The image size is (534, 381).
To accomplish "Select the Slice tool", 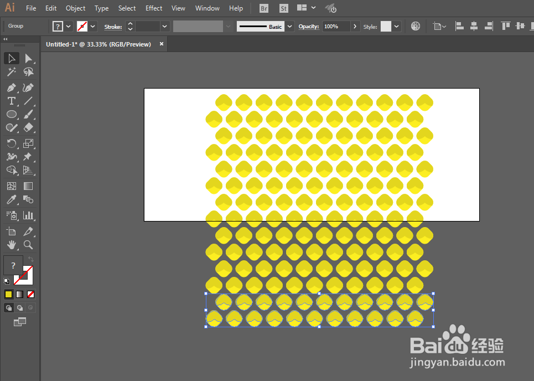I will [x=28, y=231].
